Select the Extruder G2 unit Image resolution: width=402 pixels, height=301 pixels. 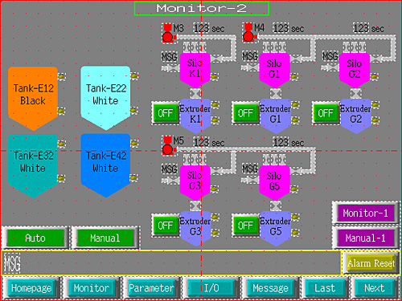(x=355, y=116)
